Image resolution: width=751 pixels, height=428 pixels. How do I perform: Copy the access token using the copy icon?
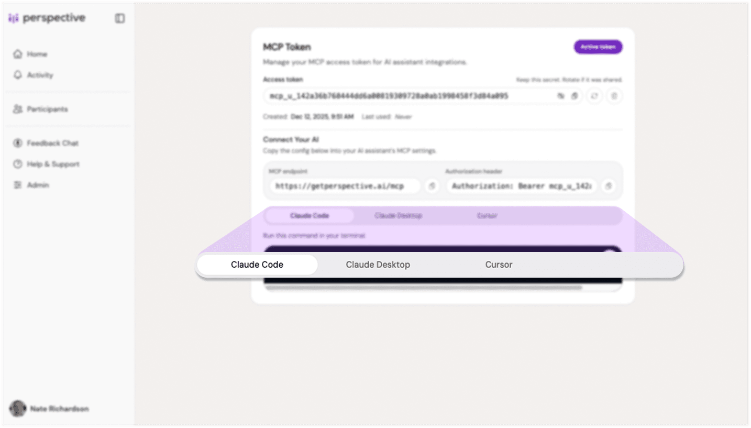(573, 96)
